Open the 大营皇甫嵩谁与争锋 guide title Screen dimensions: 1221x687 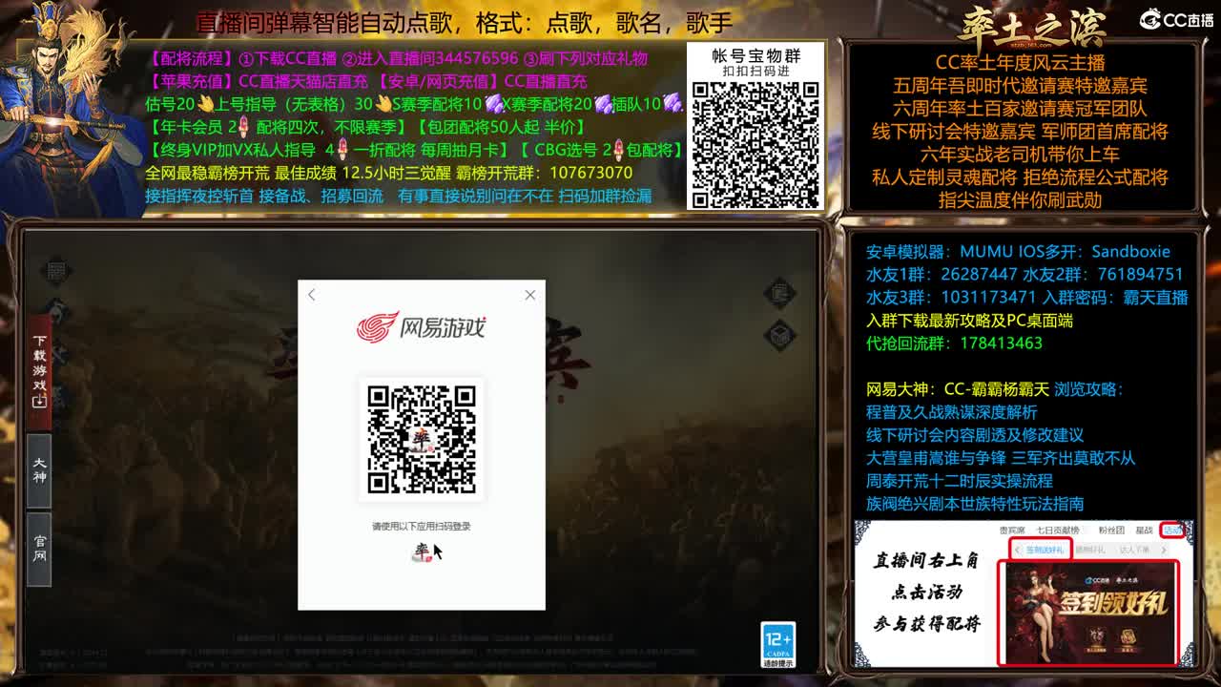(x=1001, y=458)
